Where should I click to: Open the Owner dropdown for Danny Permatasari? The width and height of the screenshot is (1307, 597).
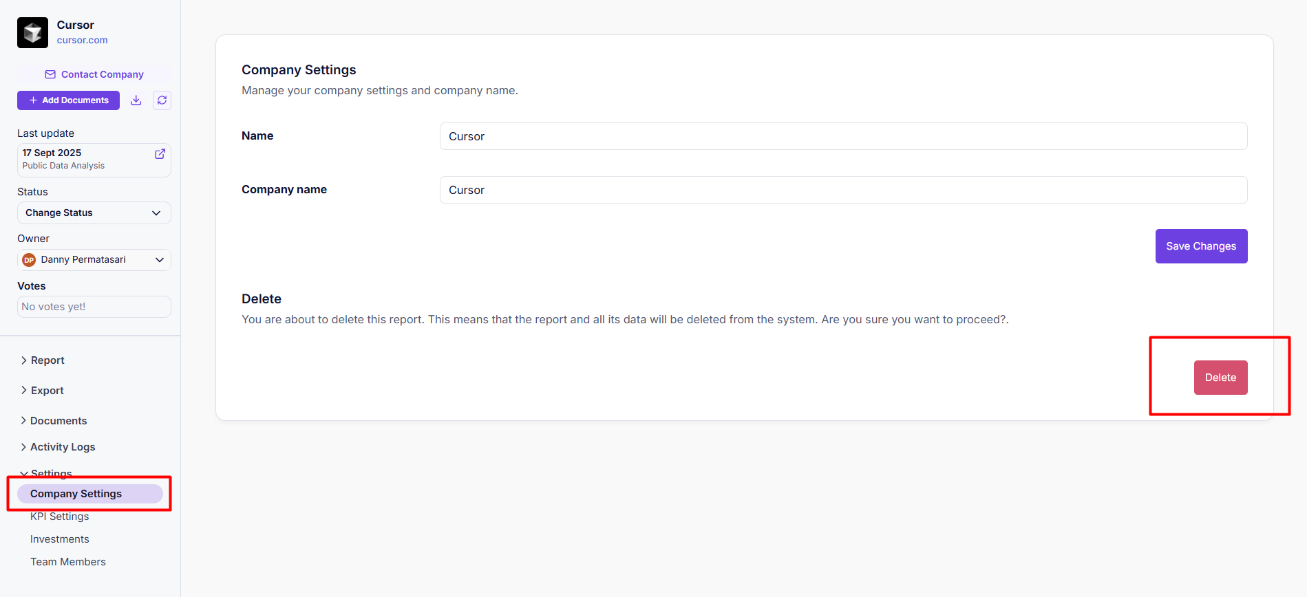point(94,260)
